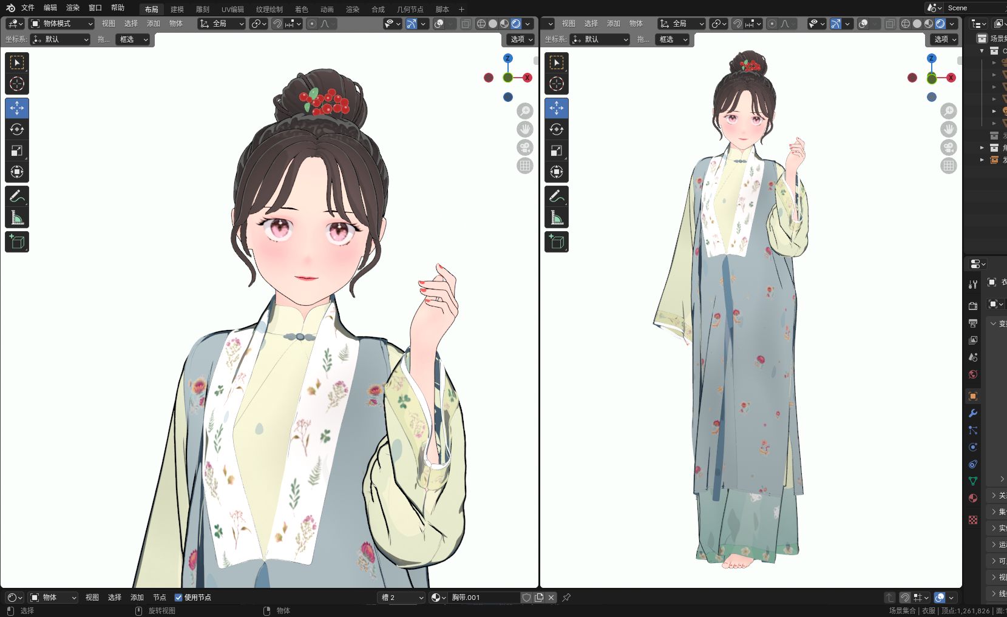Open the Help menu
This screenshot has width=1007, height=617.
coord(118,8)
